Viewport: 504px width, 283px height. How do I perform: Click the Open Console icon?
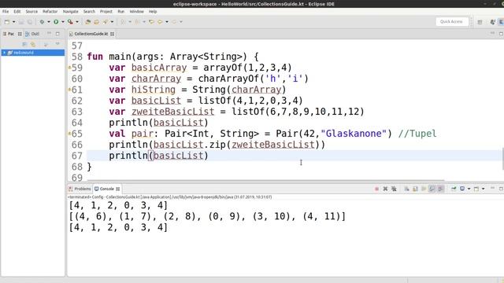tap(476, 189)
